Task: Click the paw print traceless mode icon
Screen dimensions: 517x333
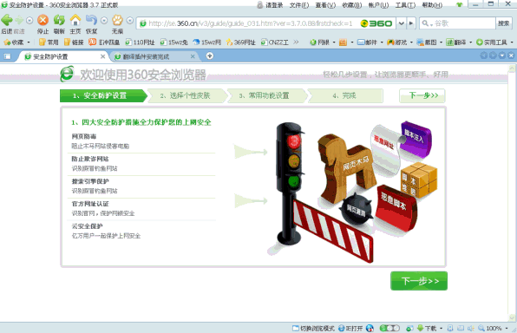Action: [x=117, y=21]
